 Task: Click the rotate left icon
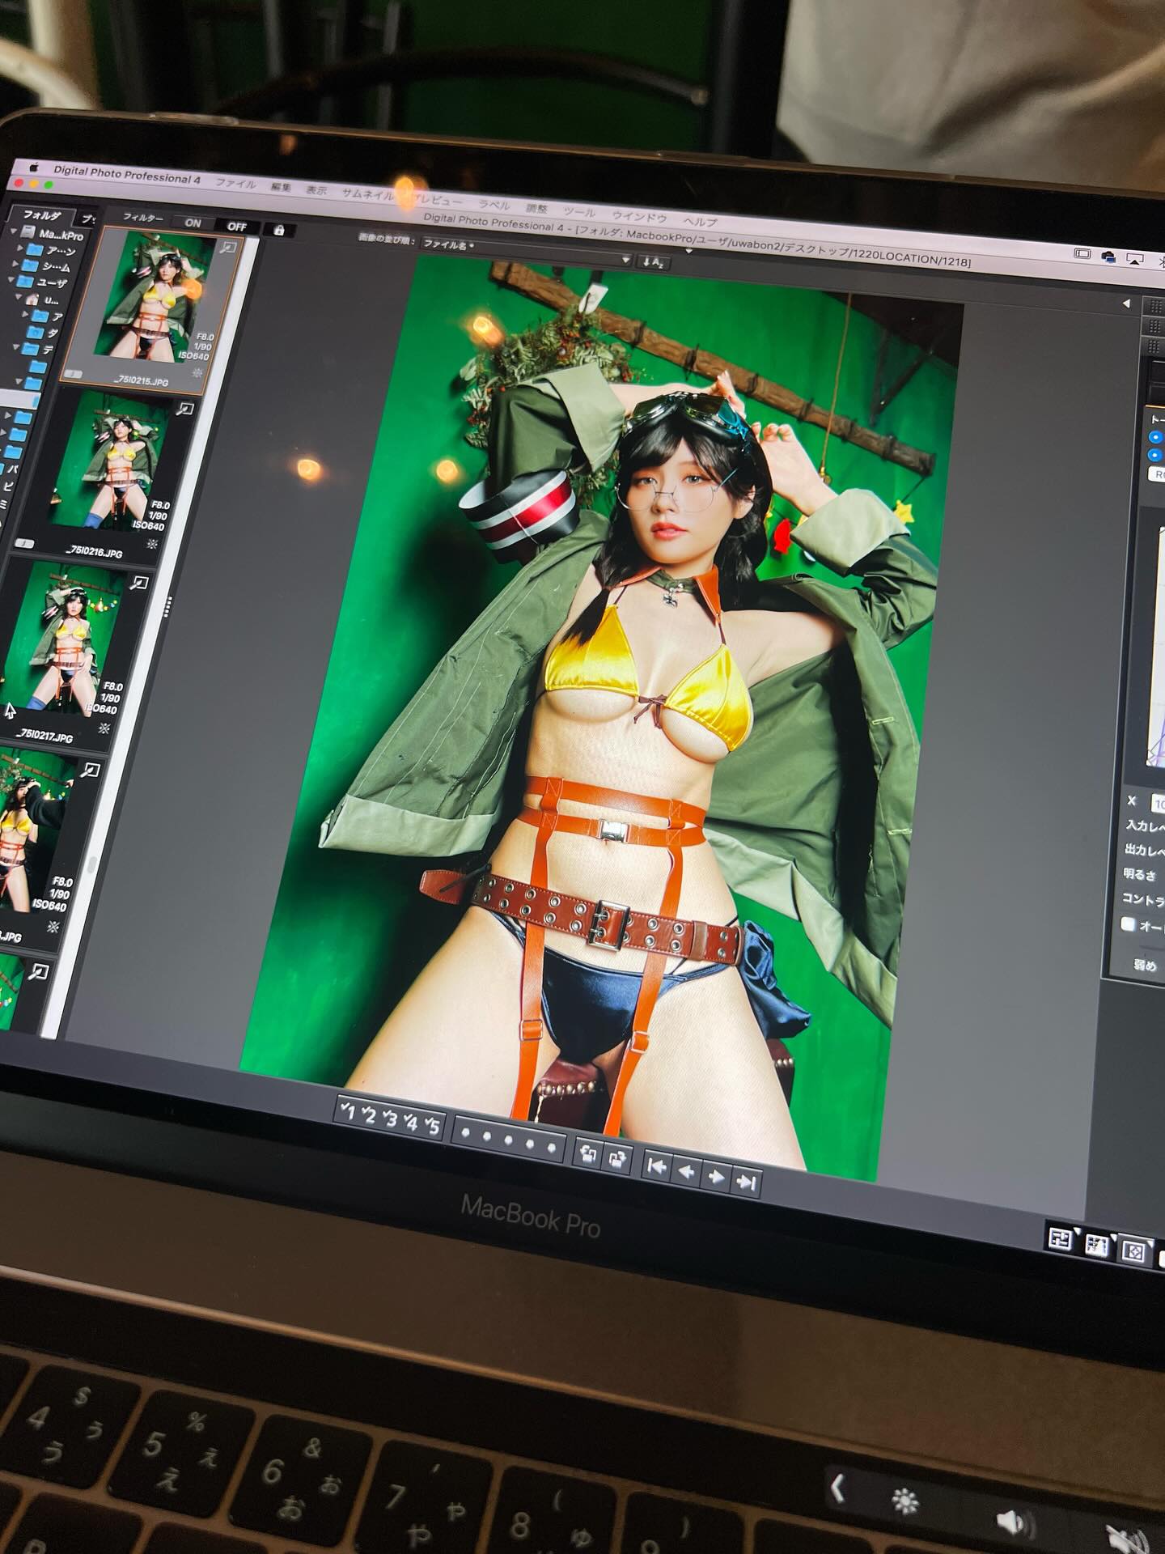(x=588, y=1155)
